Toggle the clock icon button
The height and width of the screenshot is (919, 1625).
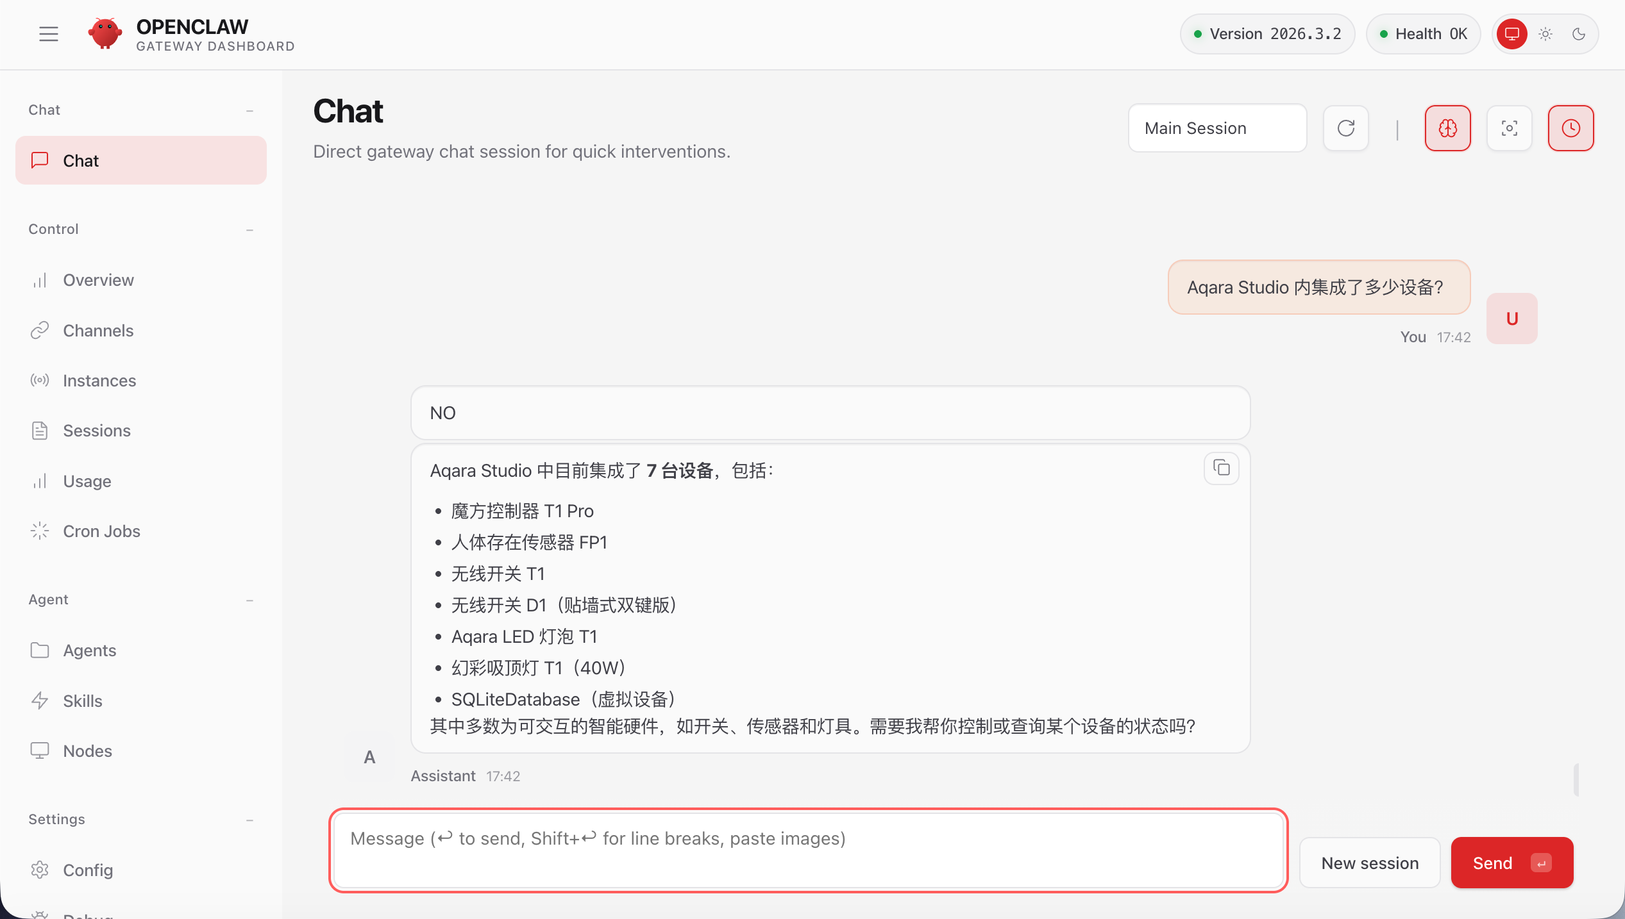(1570, 128)
